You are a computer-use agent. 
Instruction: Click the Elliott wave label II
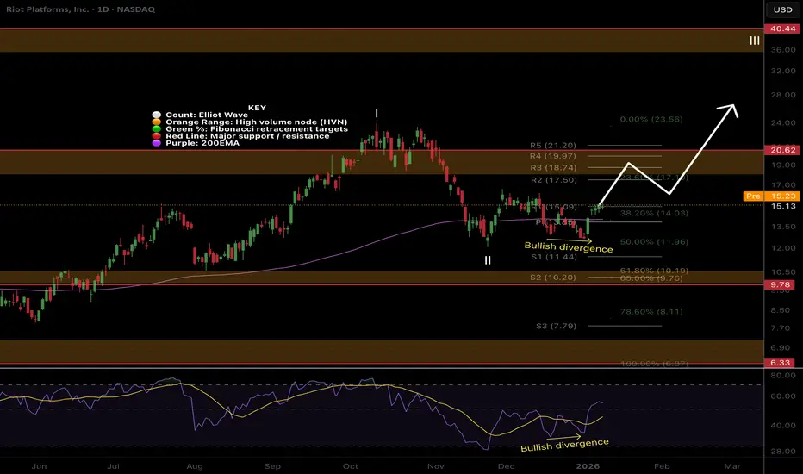pyautogui.click(x=488, y=260)
